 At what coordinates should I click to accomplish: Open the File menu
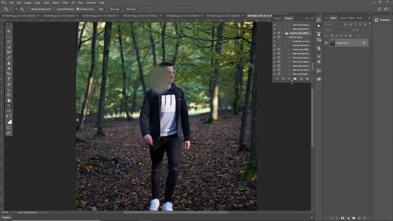click(11, 2)
